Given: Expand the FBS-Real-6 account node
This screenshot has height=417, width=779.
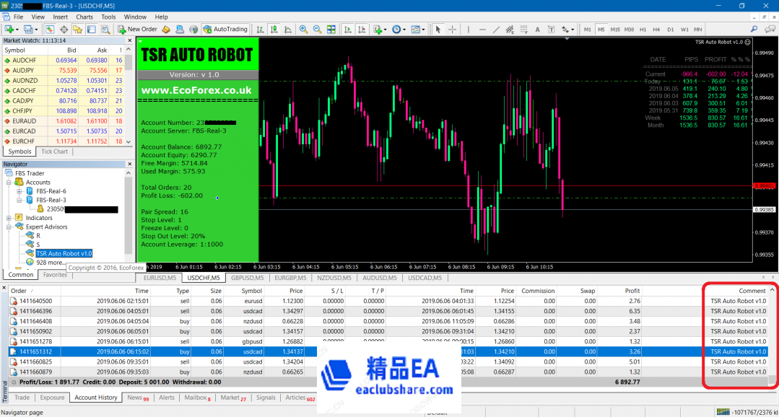Looking at the screenshot, I should point(19,191).
